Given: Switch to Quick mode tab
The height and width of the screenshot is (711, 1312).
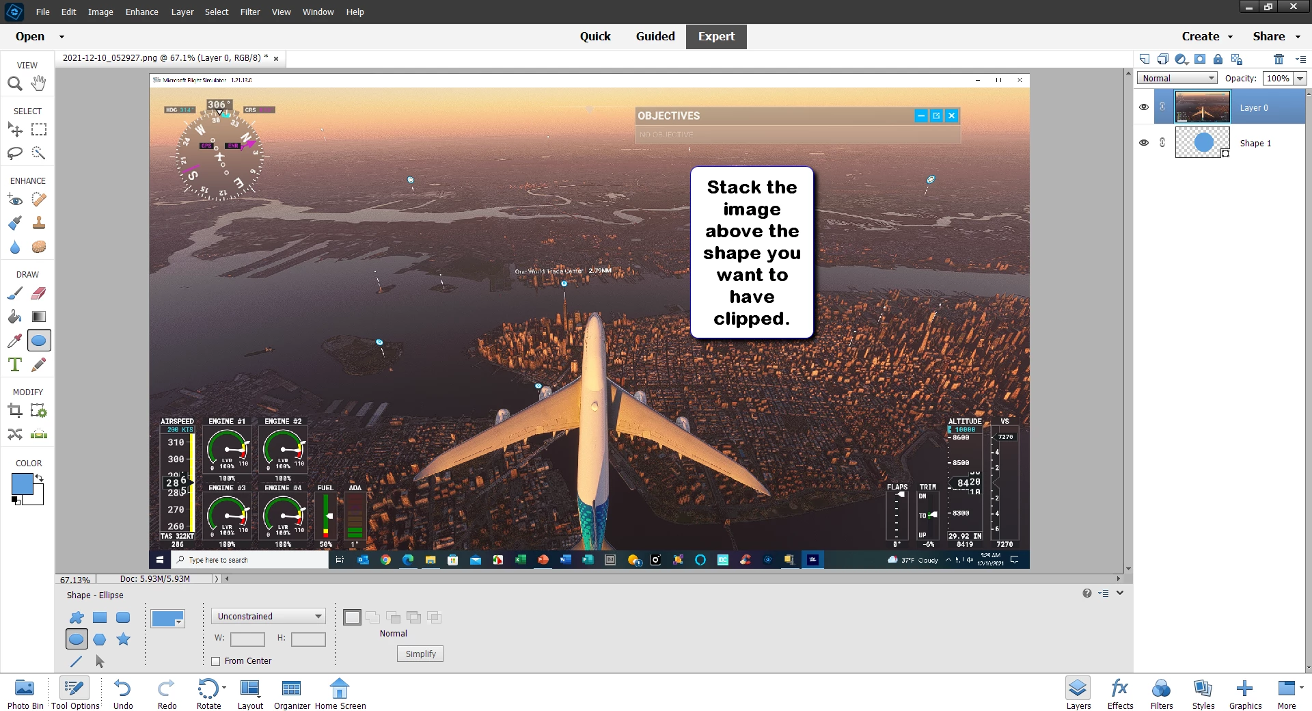Looking at the screenshot, I should pos(595,36).
